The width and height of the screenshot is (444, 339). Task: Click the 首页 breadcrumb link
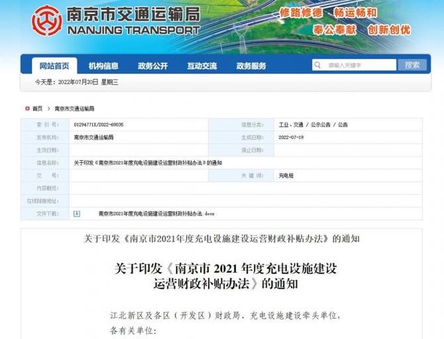pyautogui.click(x=38, y=108)
